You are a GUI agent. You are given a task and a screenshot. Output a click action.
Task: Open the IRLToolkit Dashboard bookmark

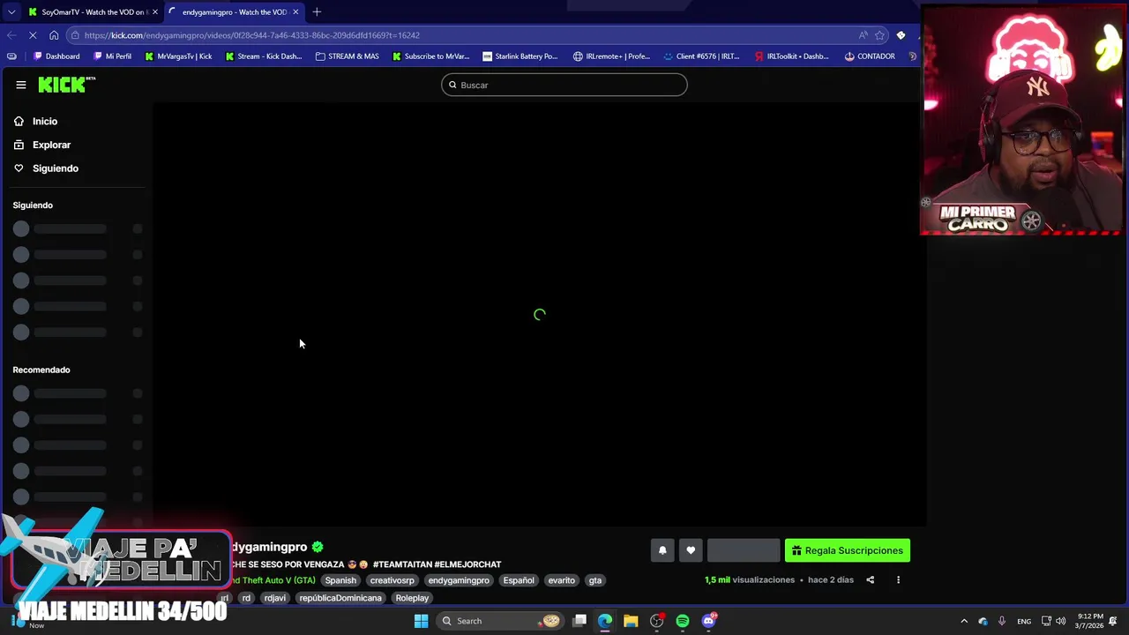coord(792,56)
